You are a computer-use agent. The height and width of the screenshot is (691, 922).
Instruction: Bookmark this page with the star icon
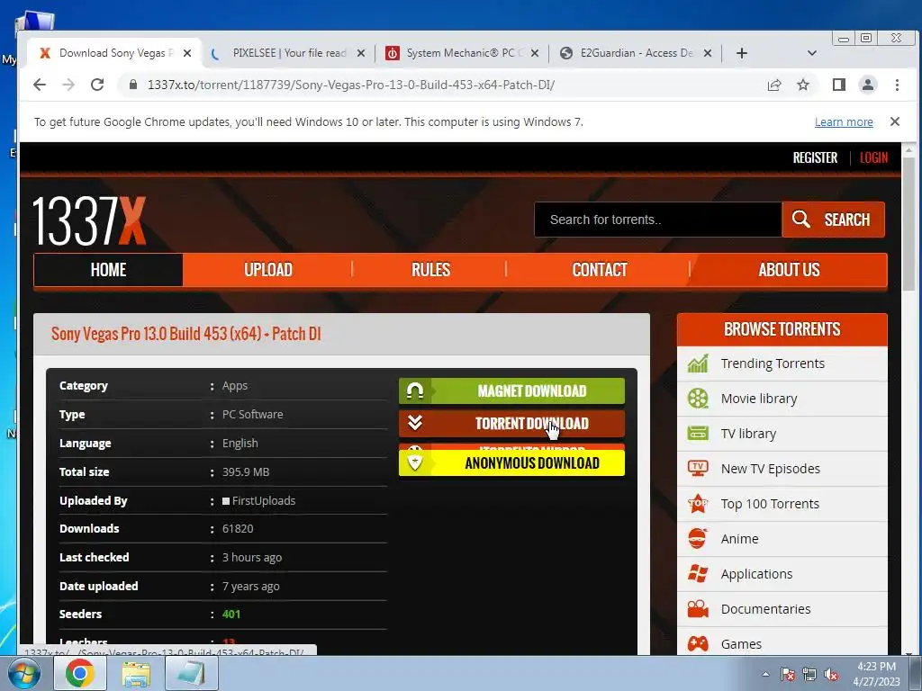coord(803,85)
